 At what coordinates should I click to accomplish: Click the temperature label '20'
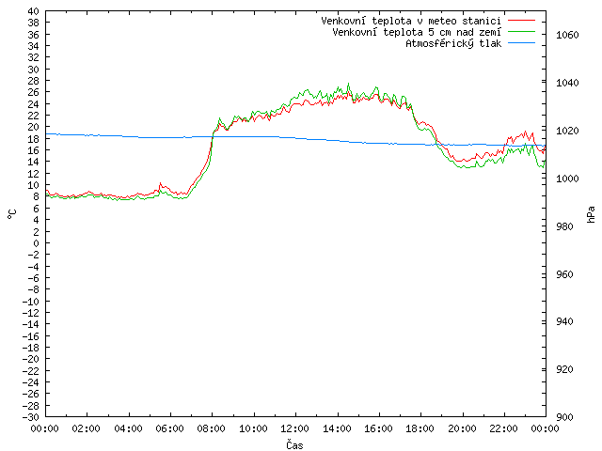[34, 127]
